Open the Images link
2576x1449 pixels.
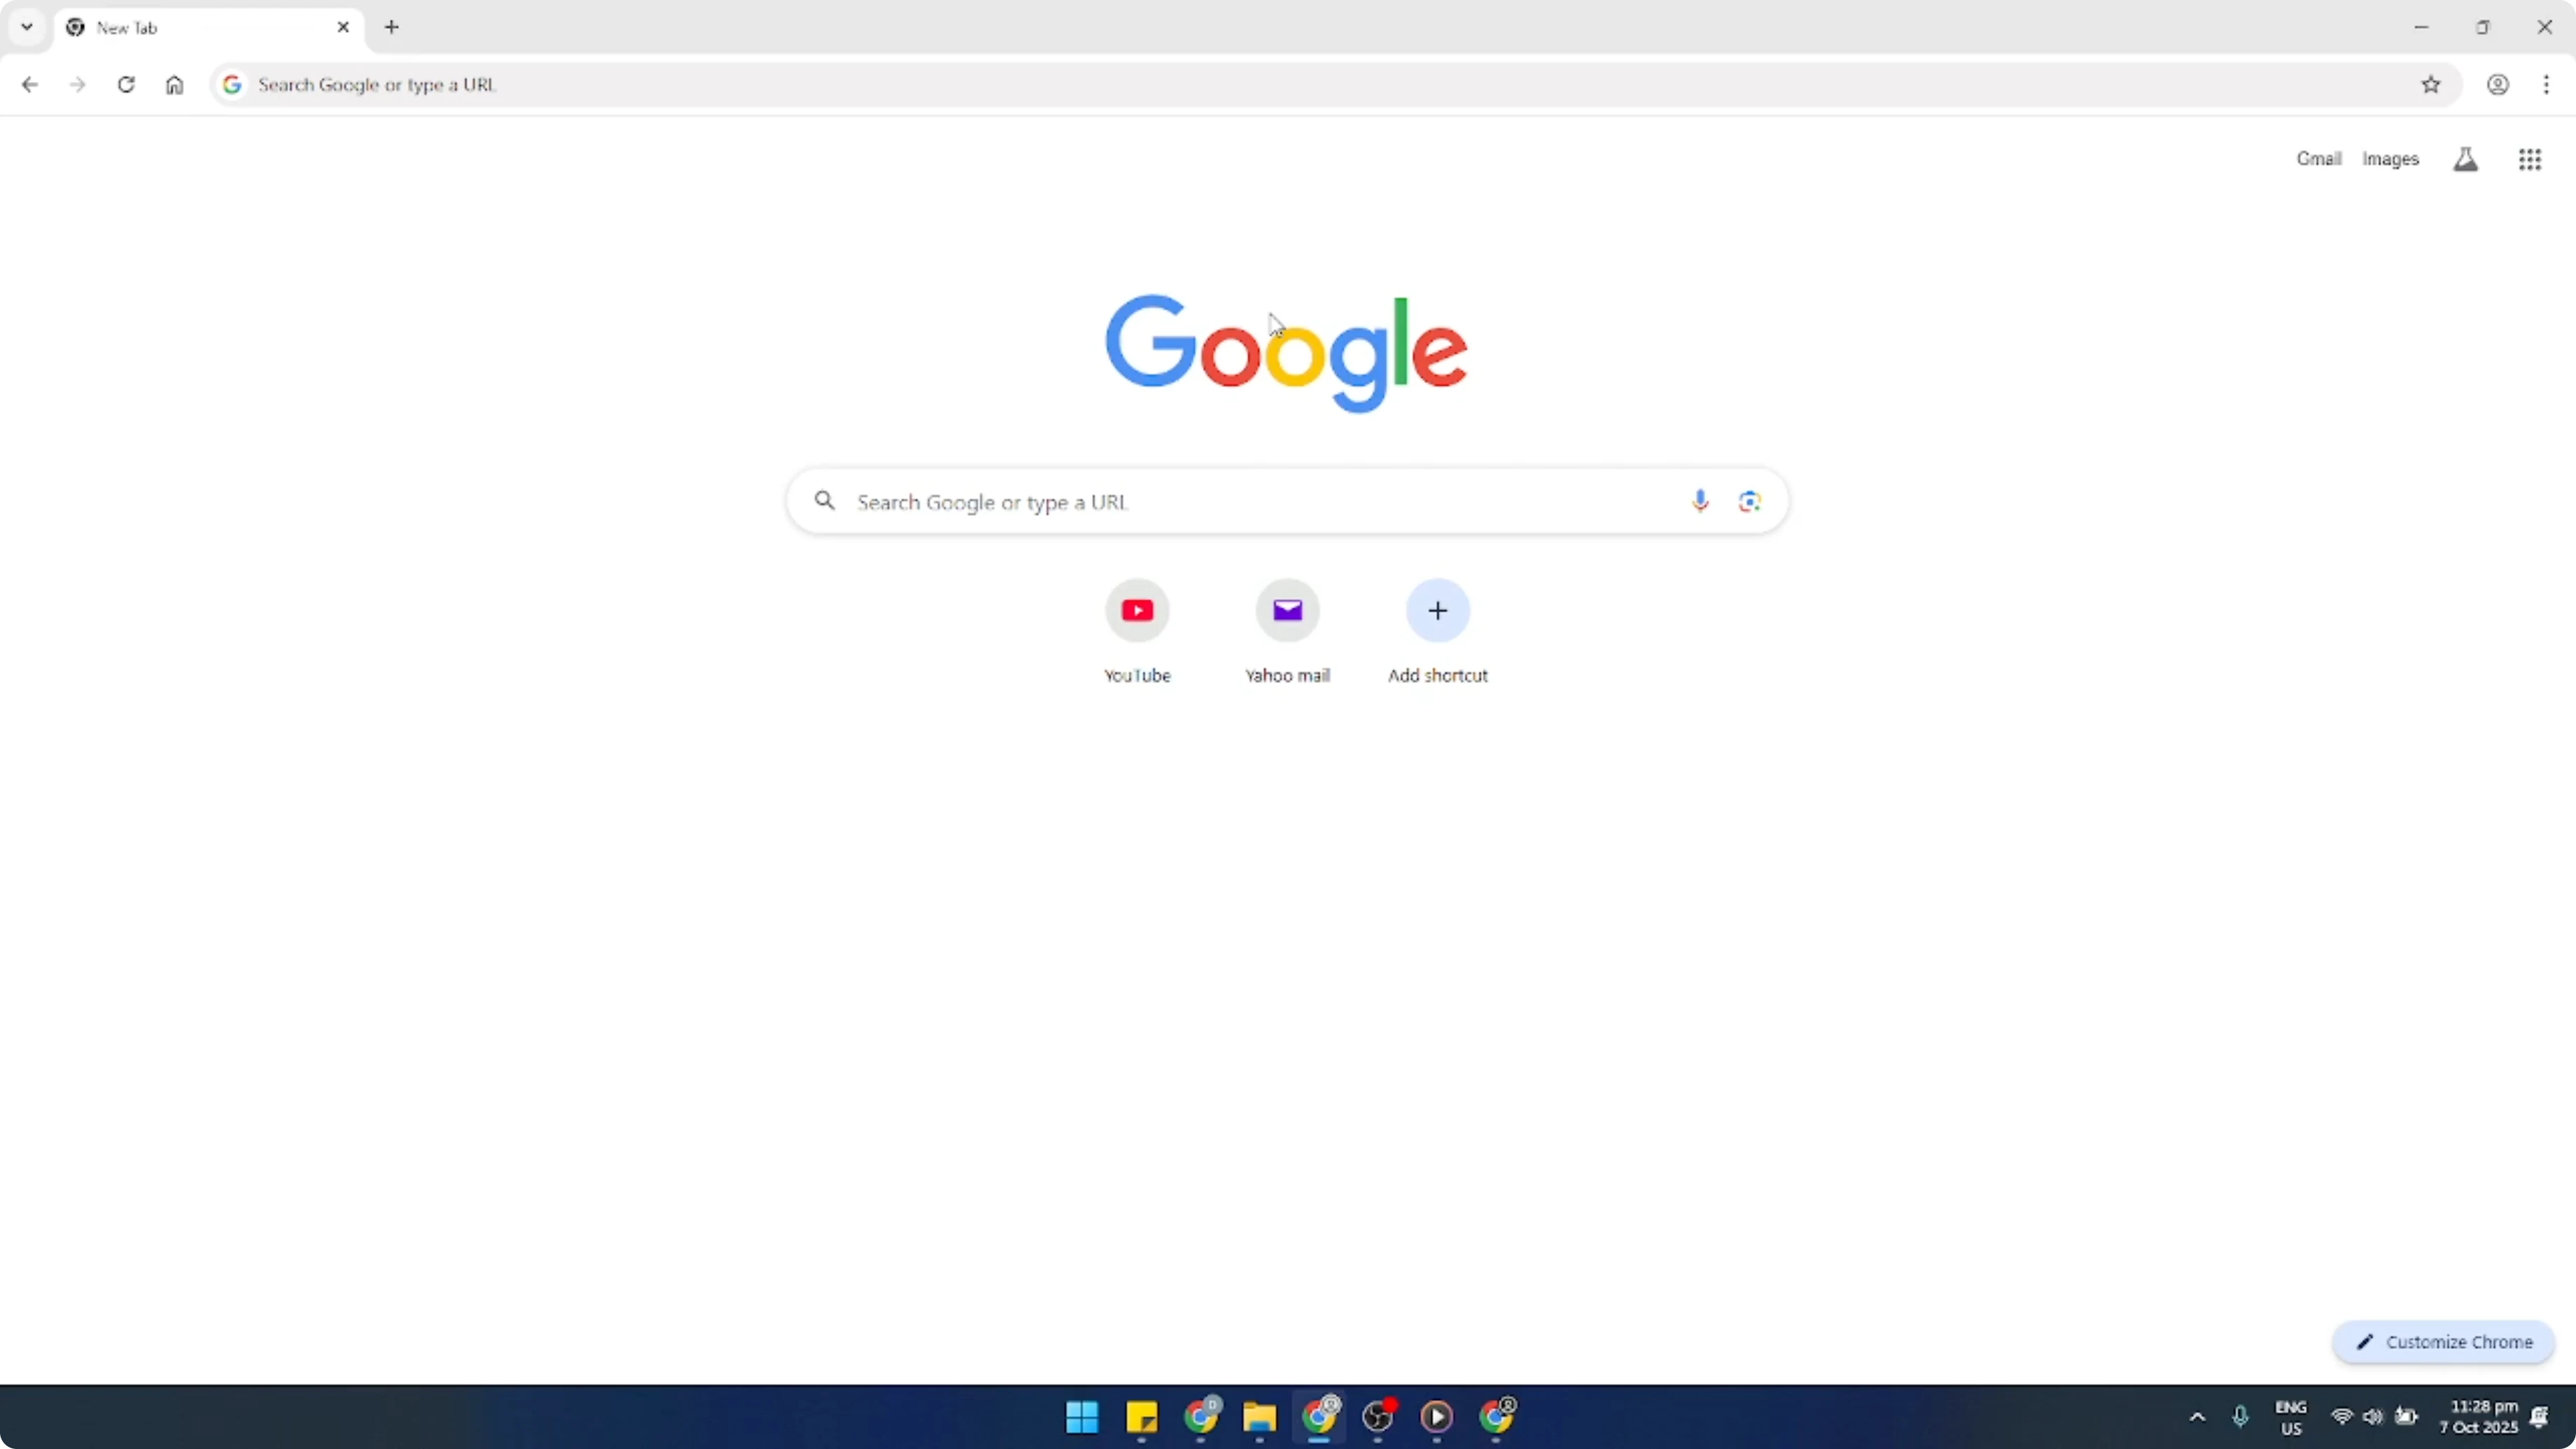(2391, 158)
